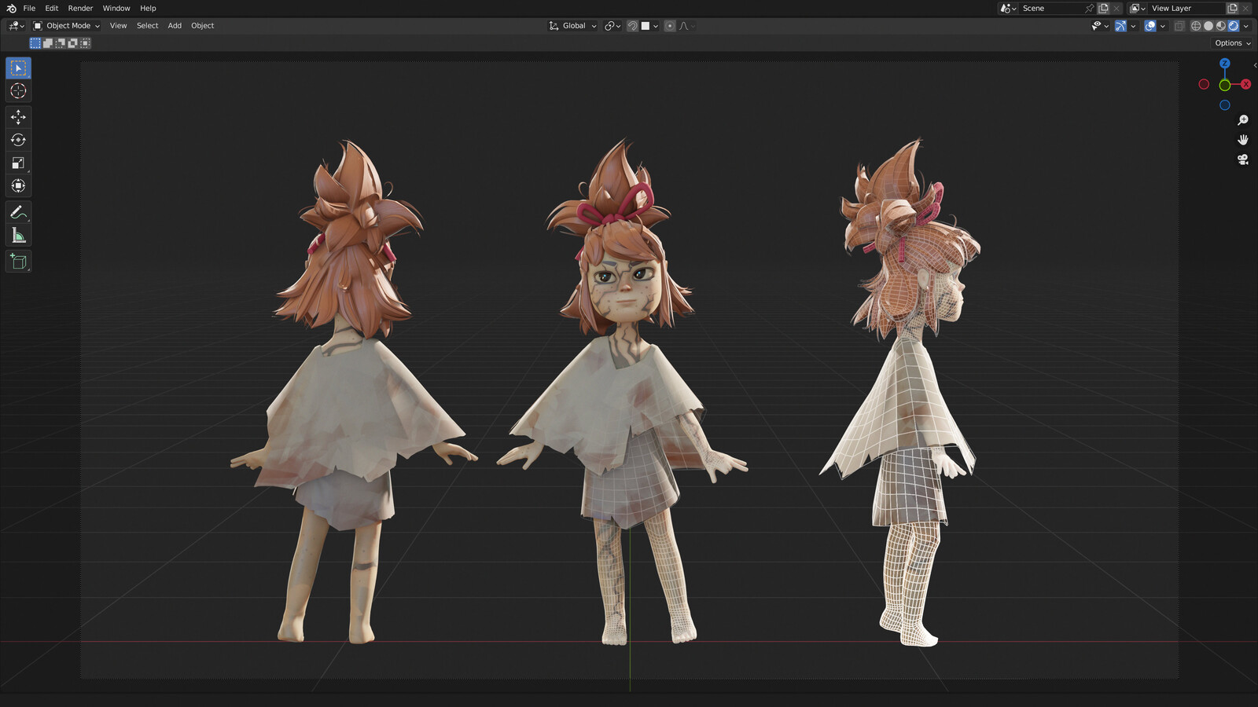
Task: Open the Help menu
Action: tap(148, 8)
